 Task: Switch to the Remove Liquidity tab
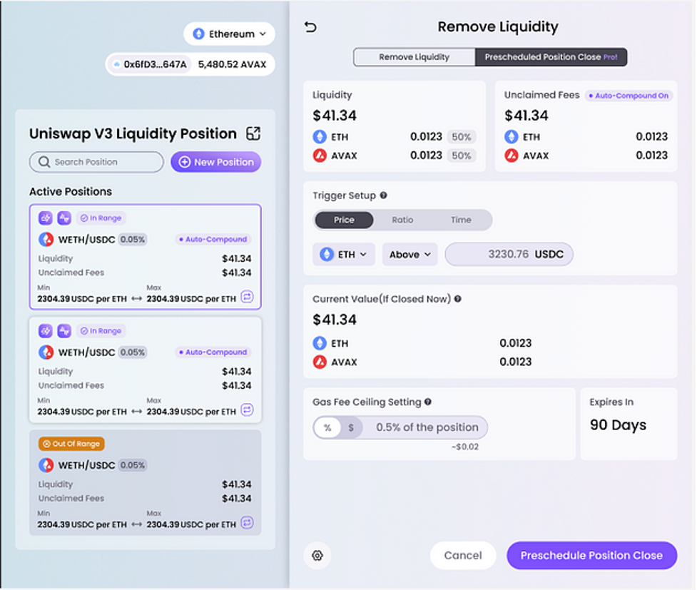(x=414, y=57)
